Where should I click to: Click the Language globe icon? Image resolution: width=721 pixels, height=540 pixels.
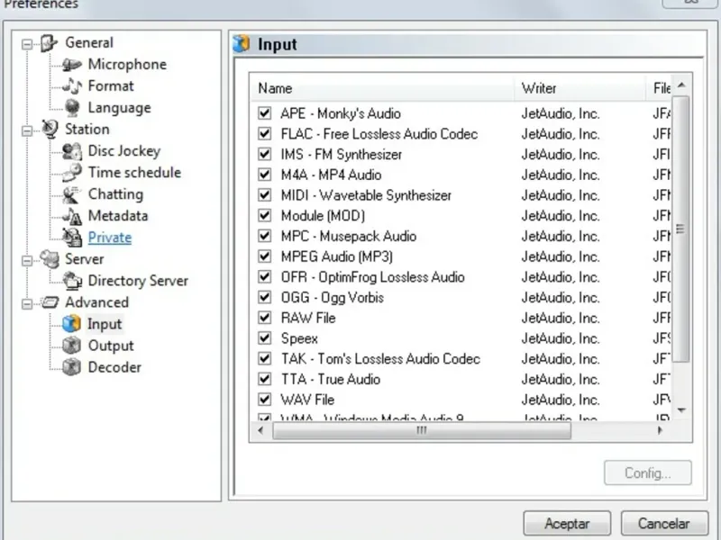pyautogui.click(x=72, y=108)
